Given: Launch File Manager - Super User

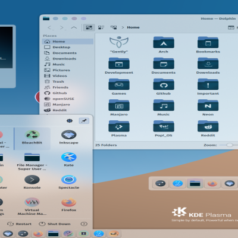Looking at the screenshot, I should coord(32,161).
